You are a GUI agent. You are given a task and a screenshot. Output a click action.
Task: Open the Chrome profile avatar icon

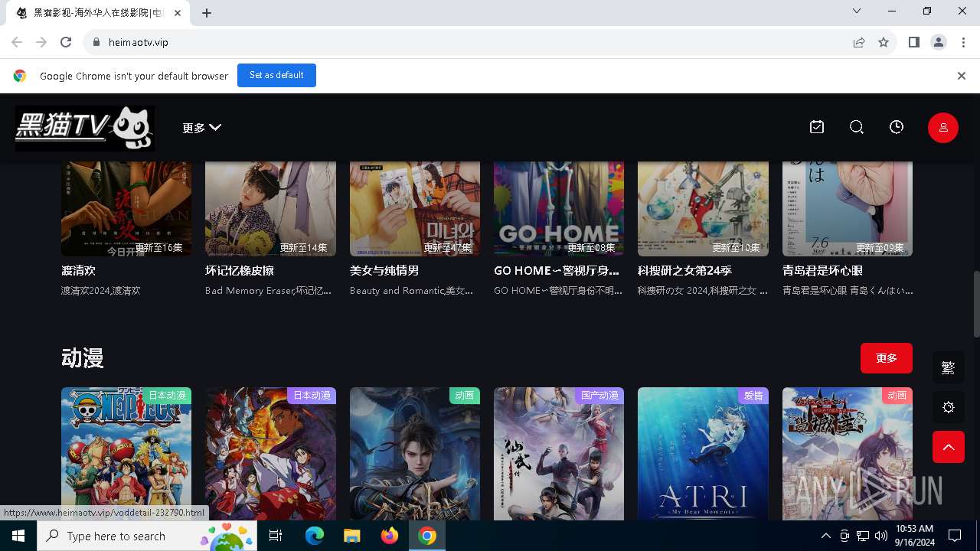pyautogui.click(x=939, y=42)
